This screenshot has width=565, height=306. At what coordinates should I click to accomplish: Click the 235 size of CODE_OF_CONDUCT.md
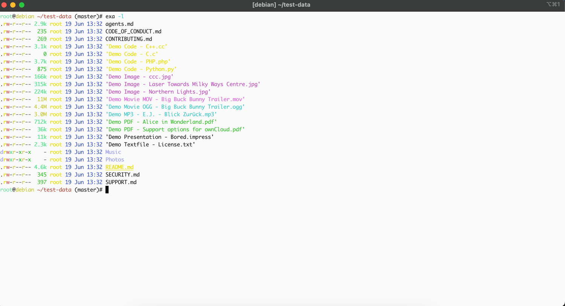[42, 31]
